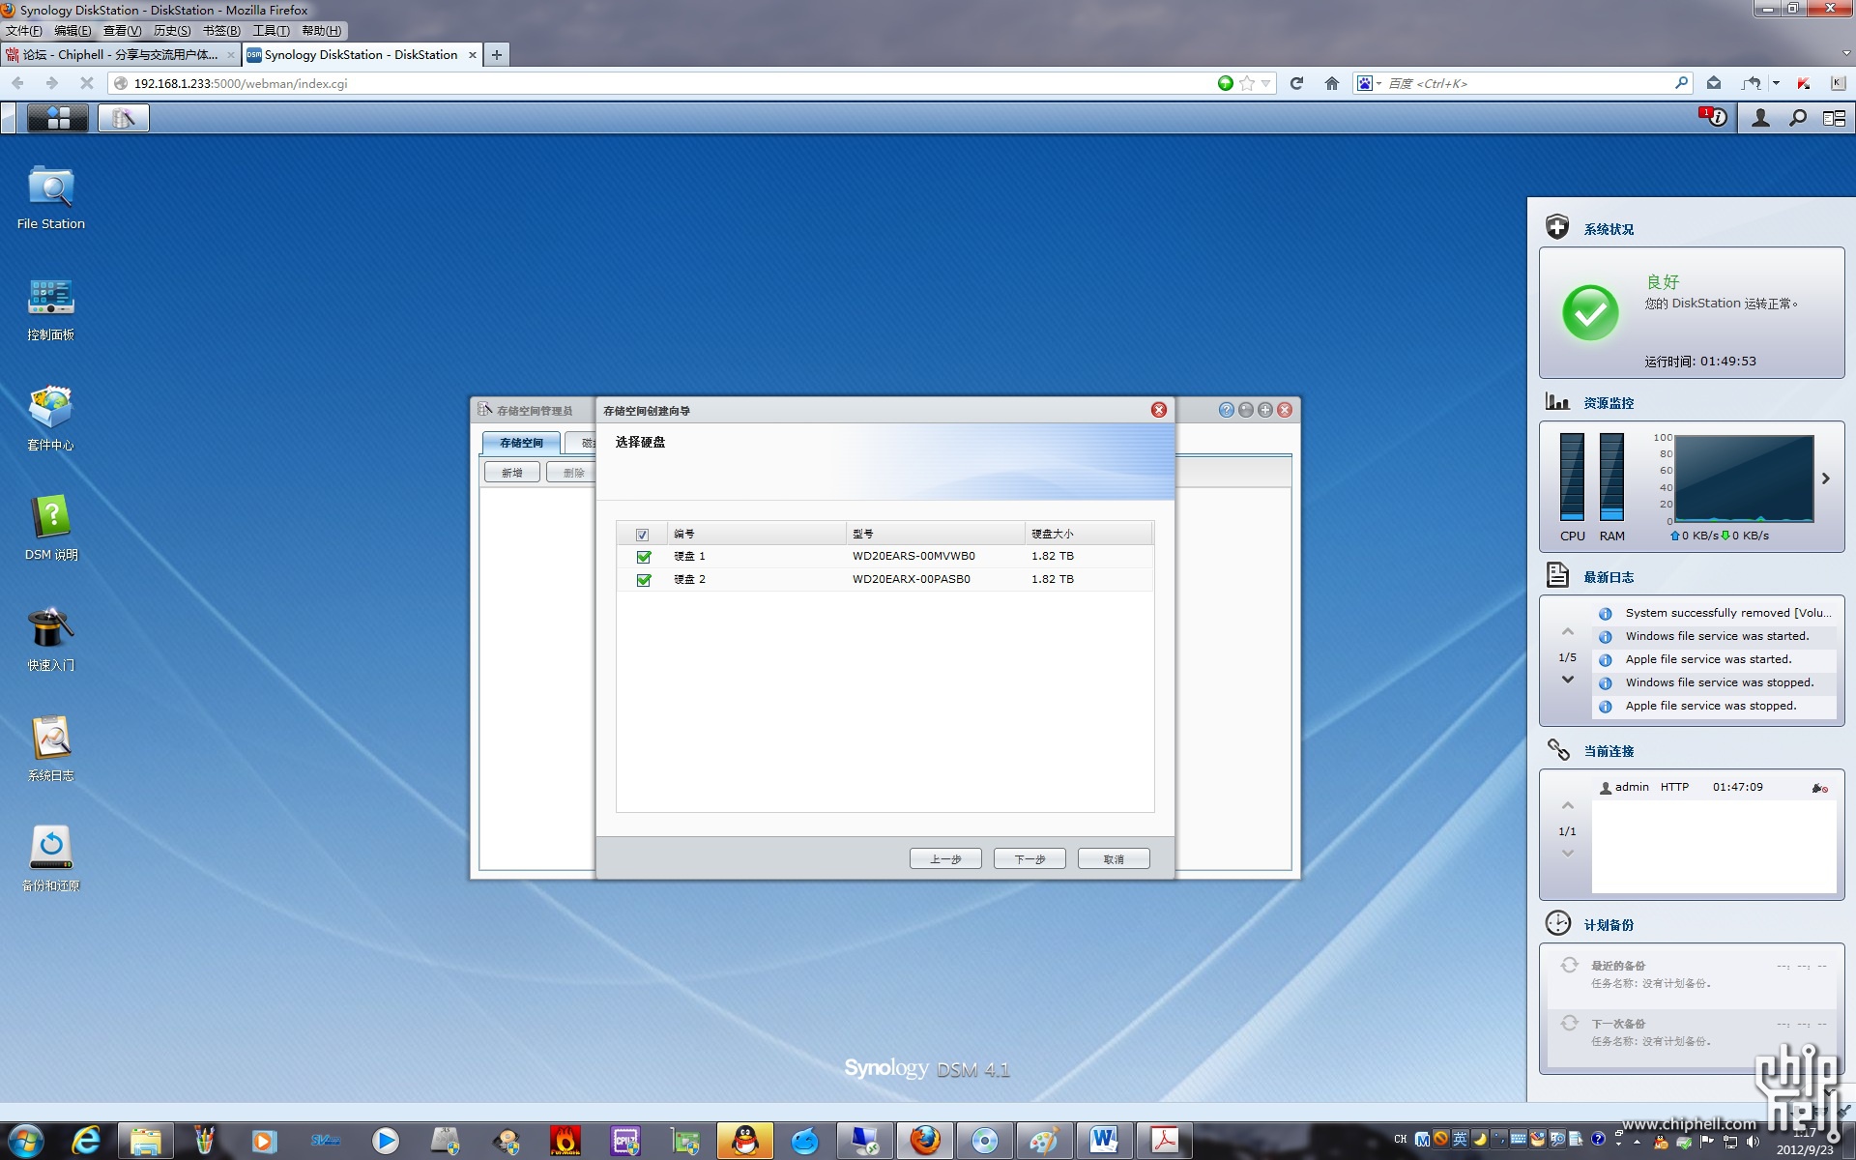Open URL bar history dropdown
Image resolution: width=1856 pixels, height=1160 pixels.
pyautogui.click(x=1265, y=83)
